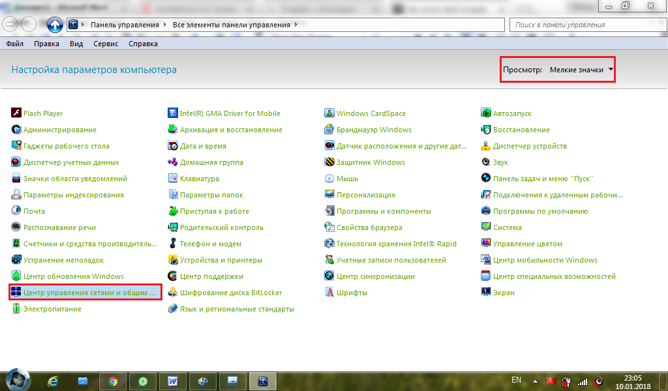Click the Мышь icon
This screenshot has width=668, height=391.
329,179
